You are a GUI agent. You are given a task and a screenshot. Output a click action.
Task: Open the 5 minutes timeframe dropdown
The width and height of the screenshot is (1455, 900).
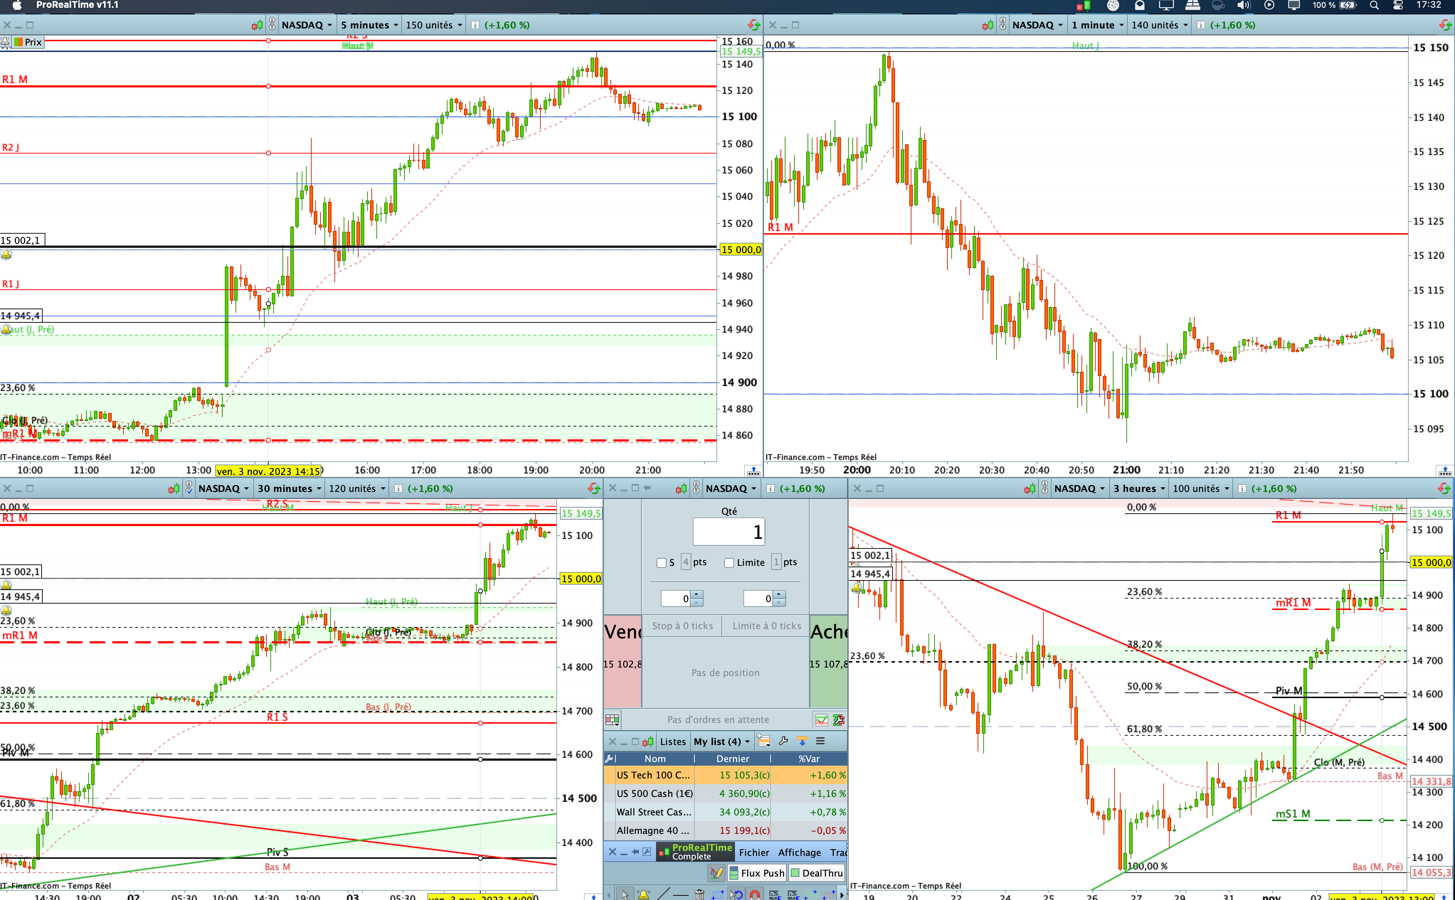[369, 25]
